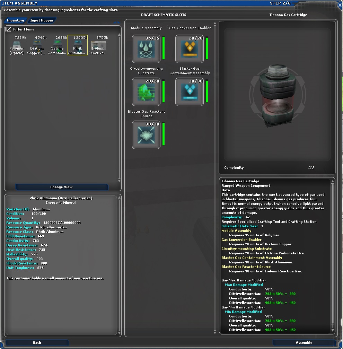Image resolution: width=343 pixels, height=349 pixels.
Task: Select the Phrik Aluminum resource icon
Action: click(78, 45)
